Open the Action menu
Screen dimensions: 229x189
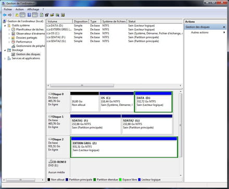(19, 9)
